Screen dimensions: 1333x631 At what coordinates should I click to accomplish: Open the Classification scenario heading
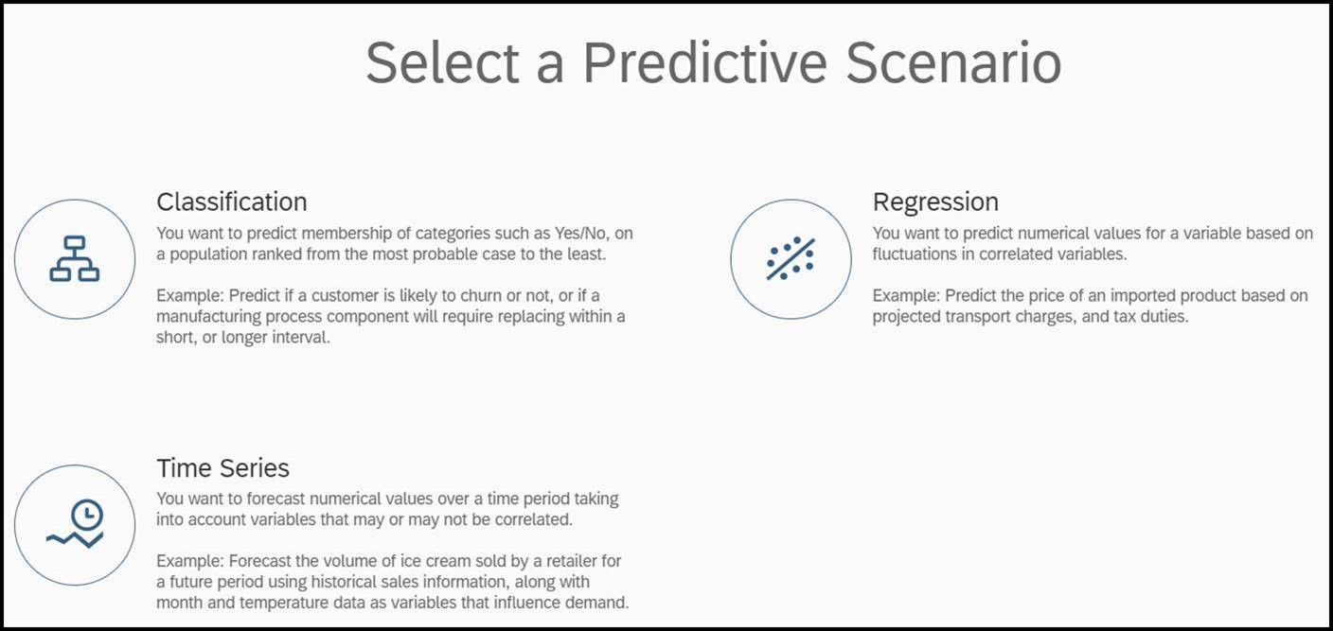pos(232,202)
